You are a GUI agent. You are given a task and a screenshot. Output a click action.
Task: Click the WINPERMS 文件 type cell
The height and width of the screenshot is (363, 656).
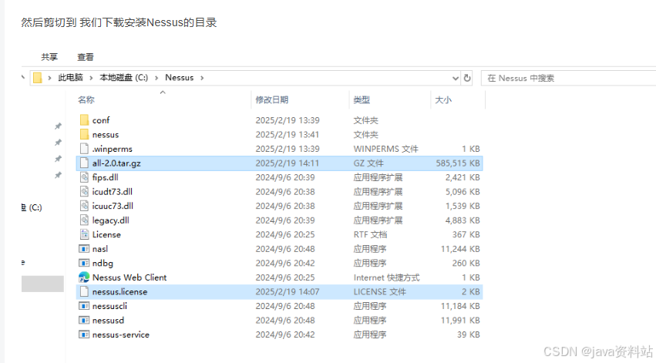(x=385, y=149)
